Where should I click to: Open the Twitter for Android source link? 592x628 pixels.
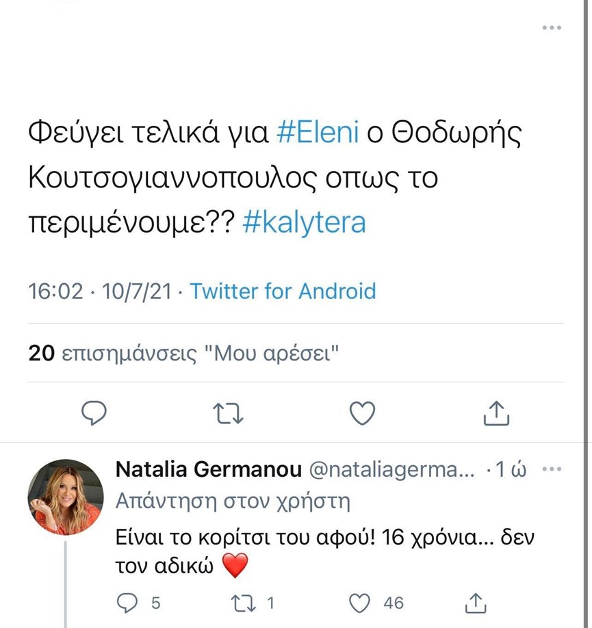tap(283, 291)
